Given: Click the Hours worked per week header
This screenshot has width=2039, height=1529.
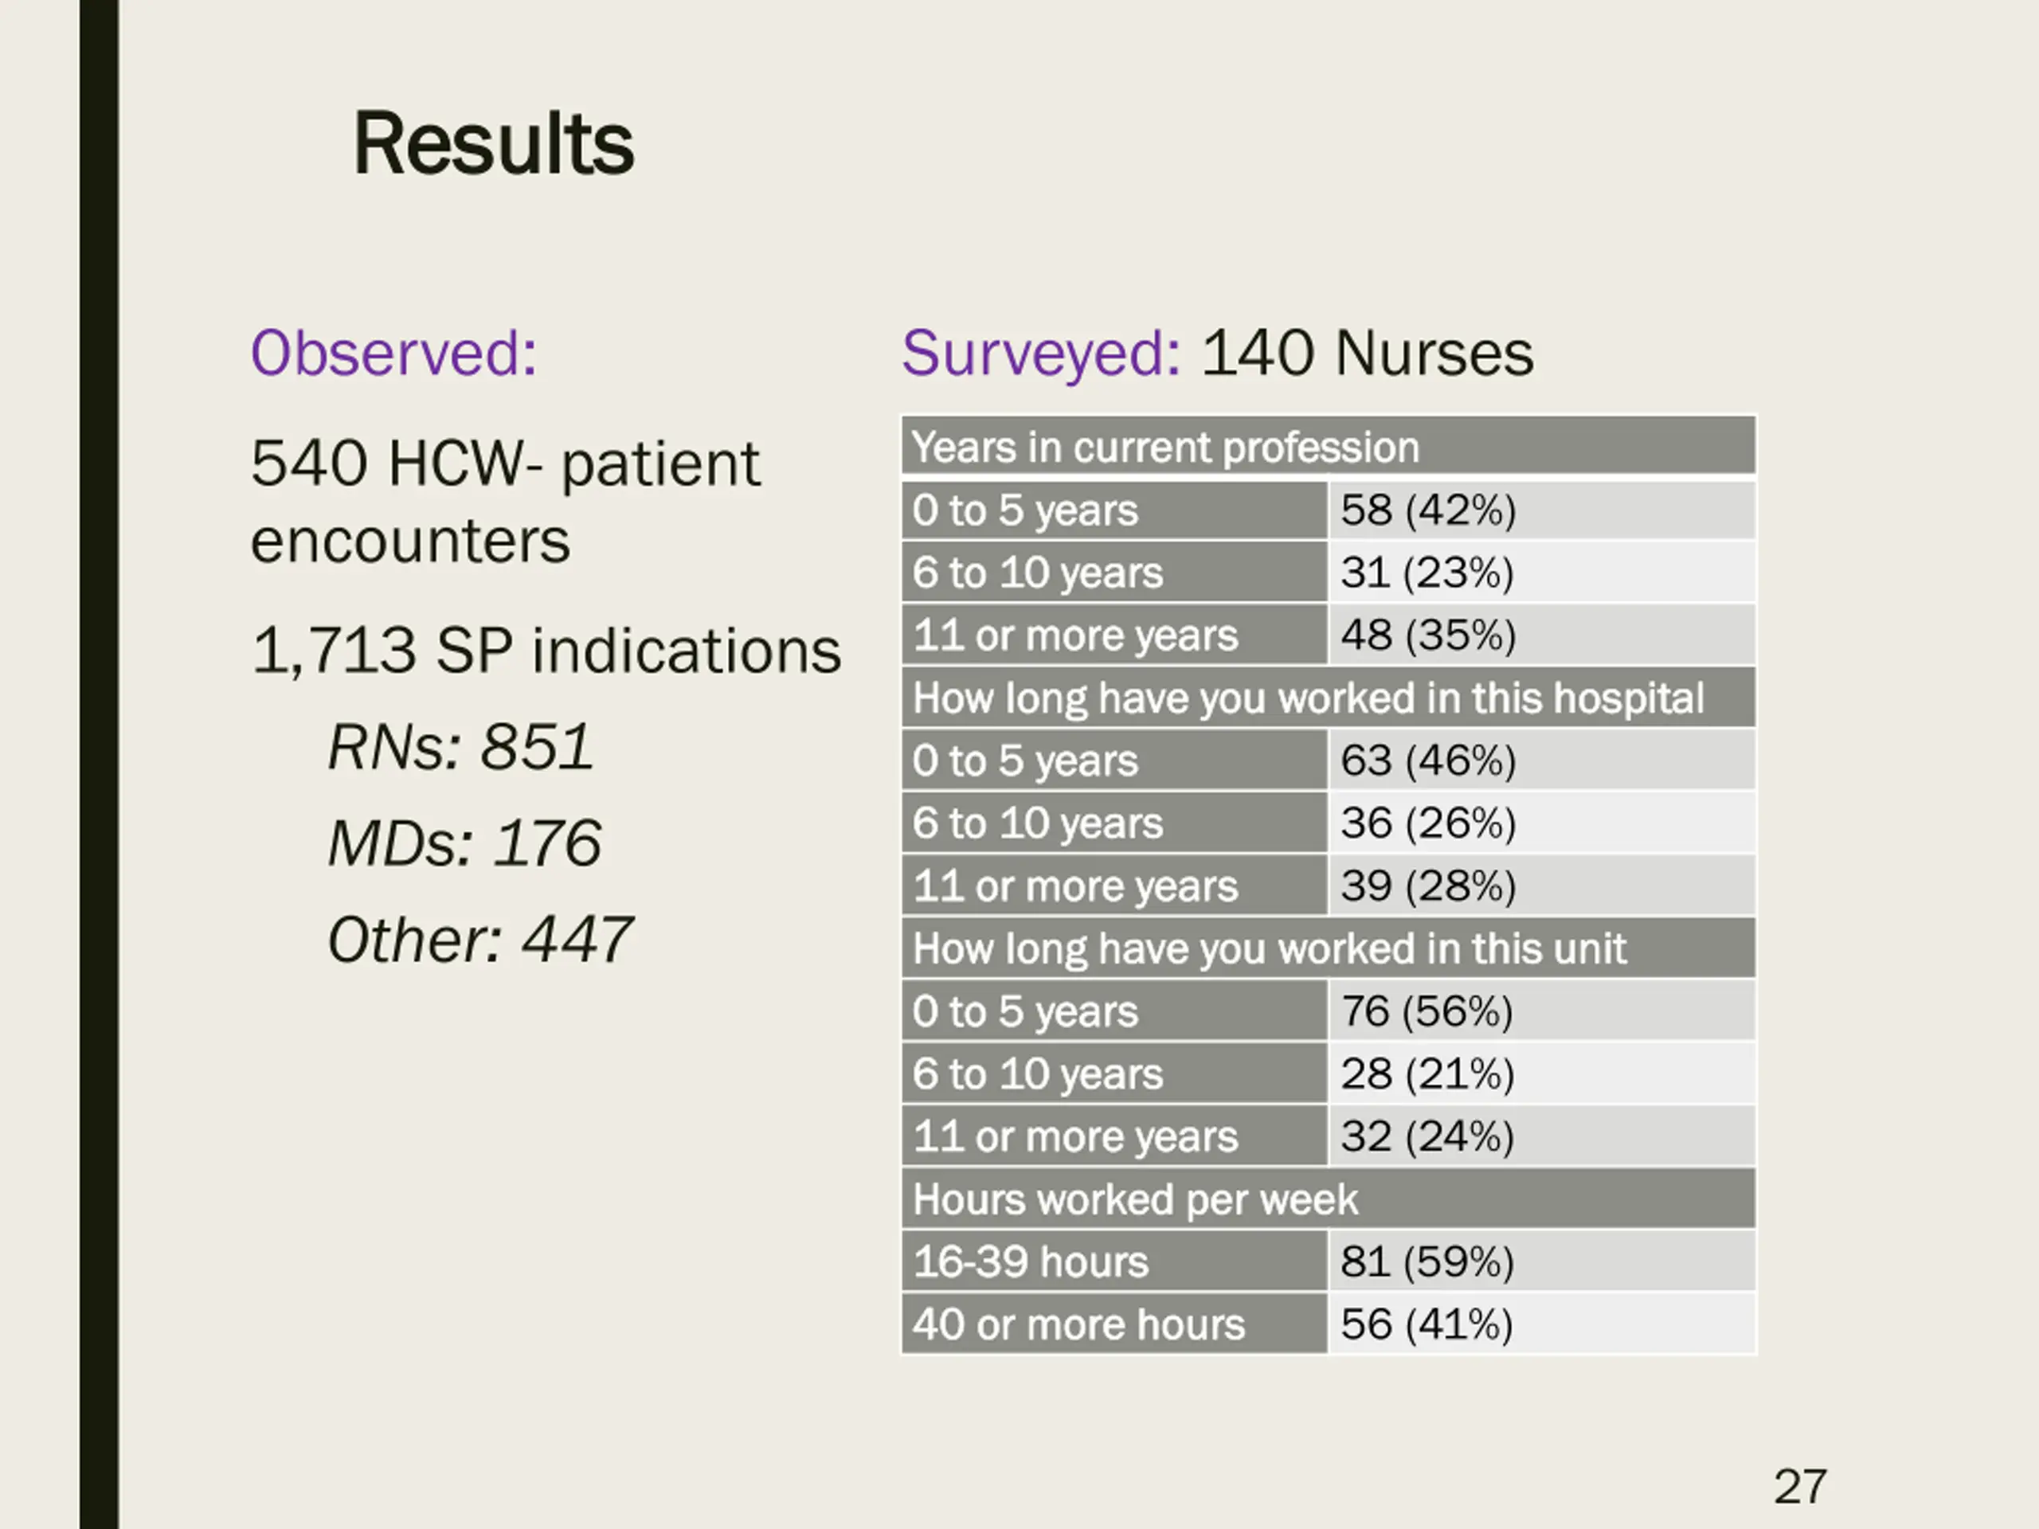Looking at the screenshot, I should click(1135, 1200).
